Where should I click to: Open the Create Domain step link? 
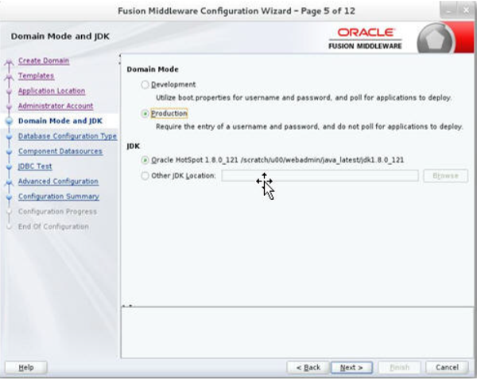(44, 61)
